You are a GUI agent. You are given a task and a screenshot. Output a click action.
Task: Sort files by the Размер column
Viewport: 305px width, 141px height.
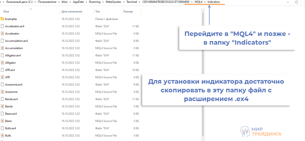pos(128,12)
